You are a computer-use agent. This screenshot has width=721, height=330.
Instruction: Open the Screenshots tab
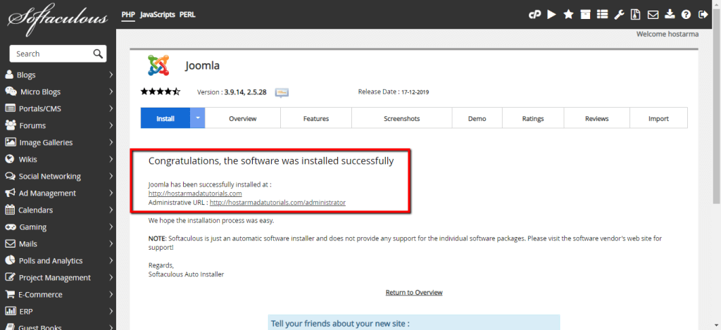(x=402, y=118)
